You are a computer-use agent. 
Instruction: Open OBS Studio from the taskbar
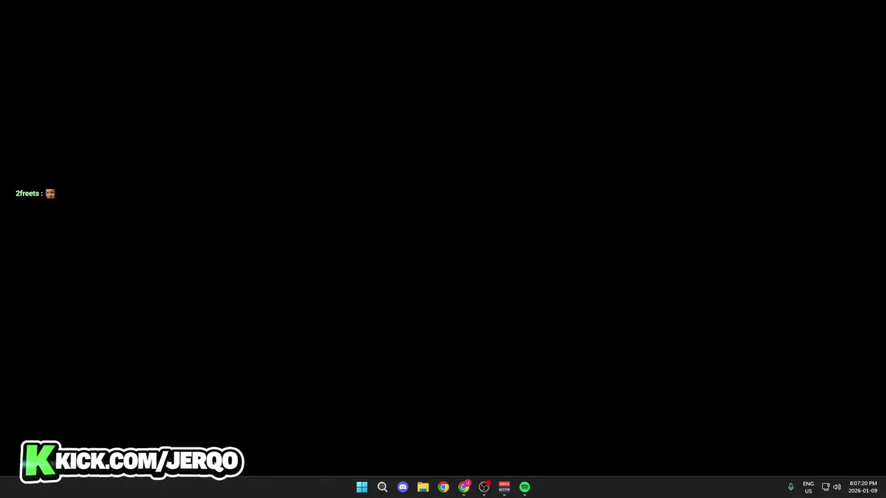484,487
